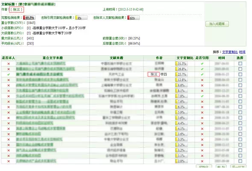Click the 作者 column header

coord(159,58)
